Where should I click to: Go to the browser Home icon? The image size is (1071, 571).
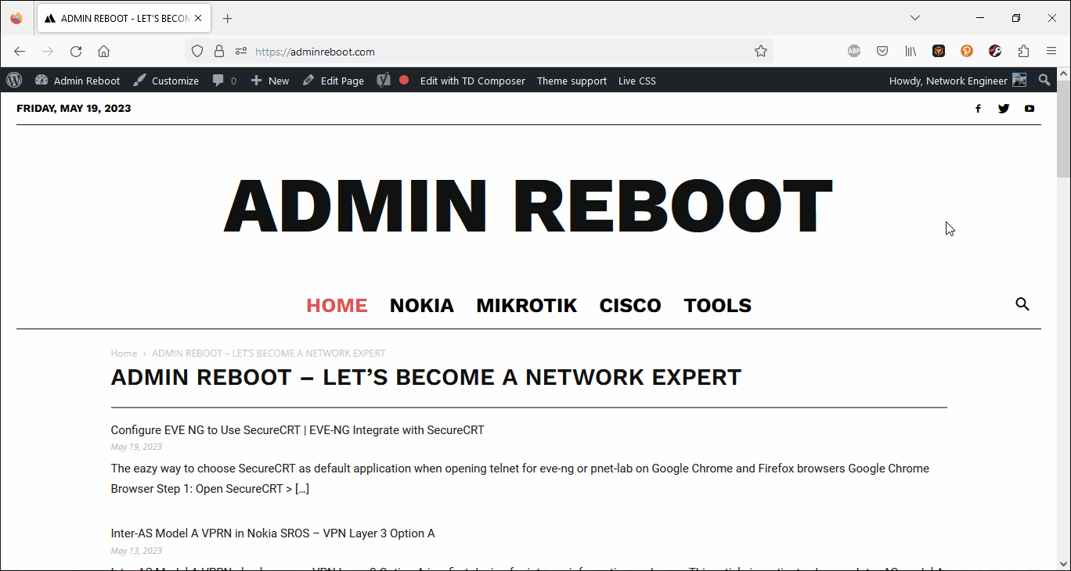point(103,52)
